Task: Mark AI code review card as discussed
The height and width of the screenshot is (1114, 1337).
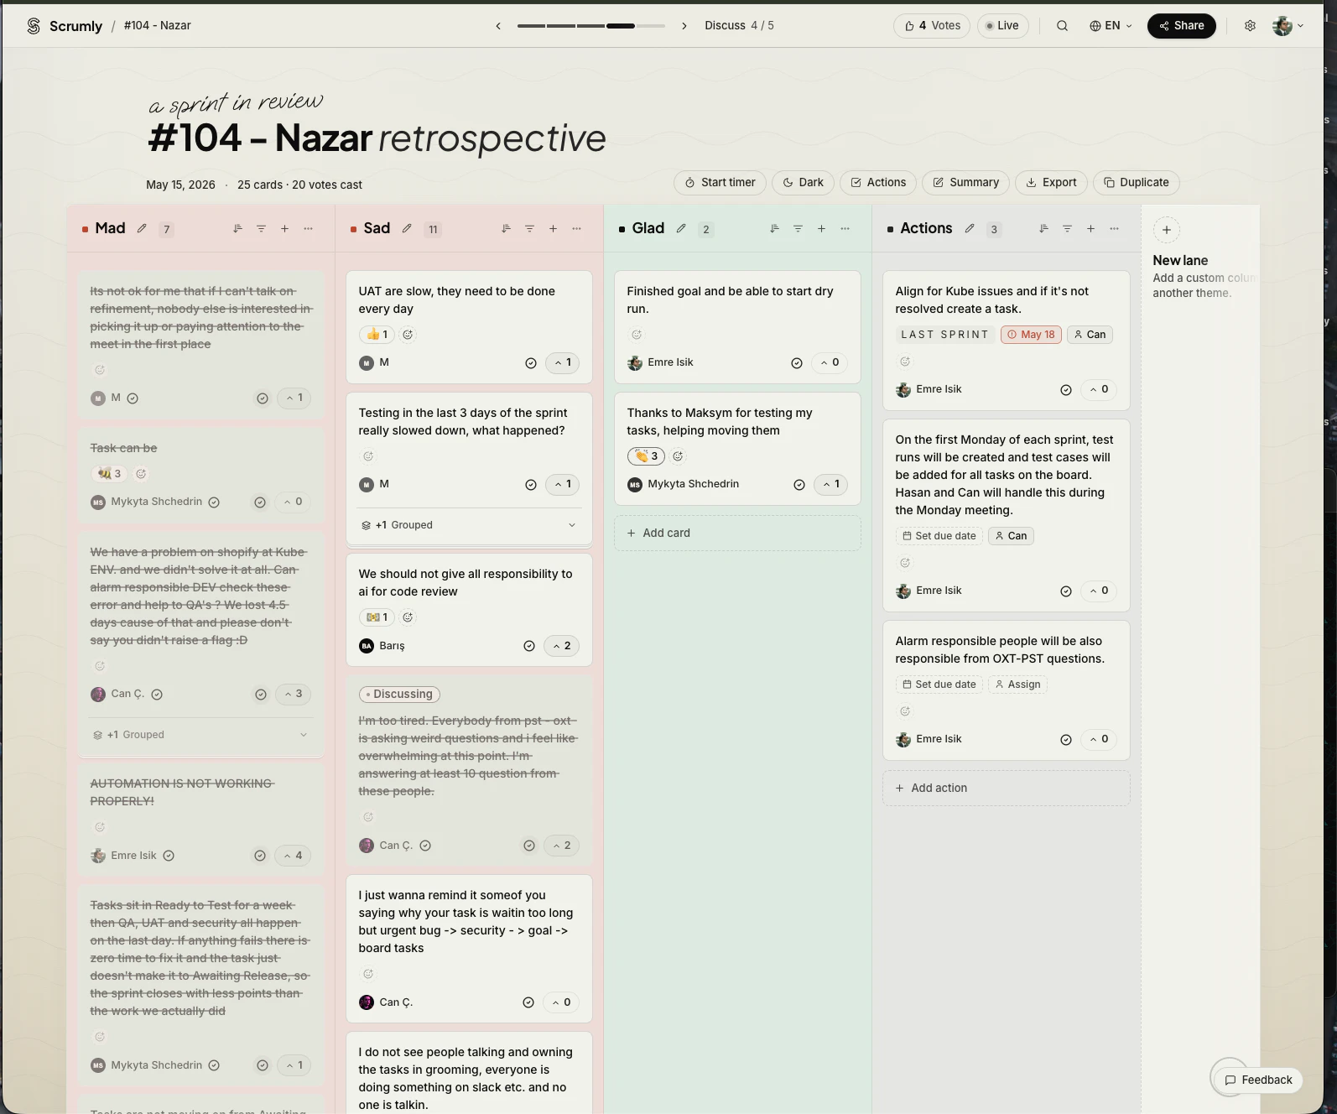Action: pyautogui.click(x=529, y=646)
